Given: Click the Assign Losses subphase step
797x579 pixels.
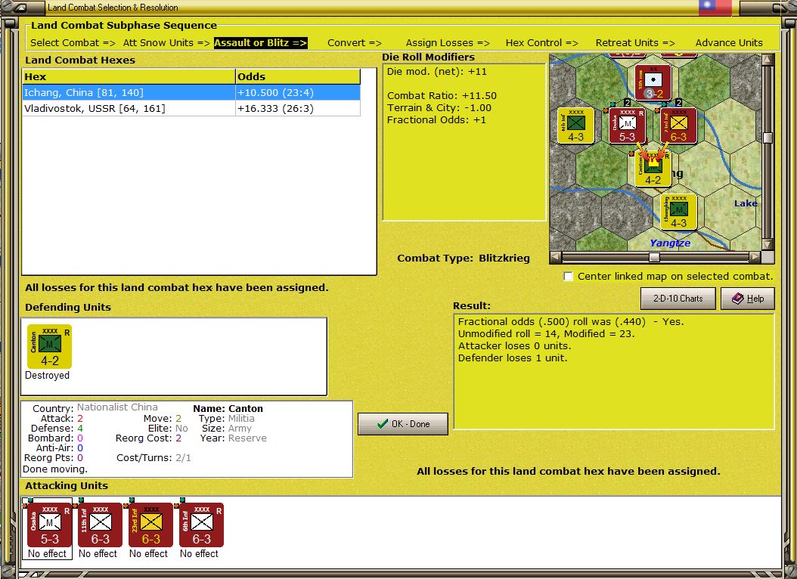Looking at the screenshot, I should pos(448,42).
